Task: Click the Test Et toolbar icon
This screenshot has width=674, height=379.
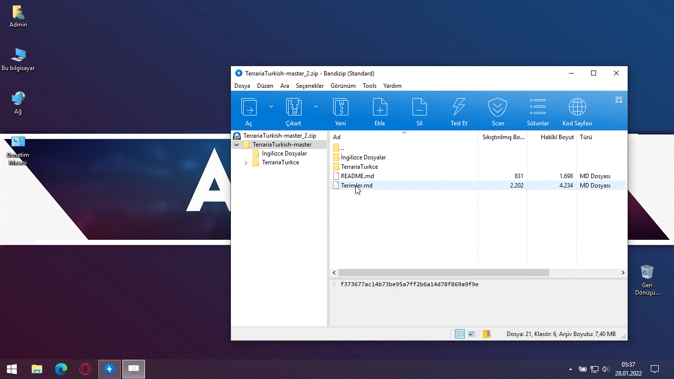Action: coord(459,107)
